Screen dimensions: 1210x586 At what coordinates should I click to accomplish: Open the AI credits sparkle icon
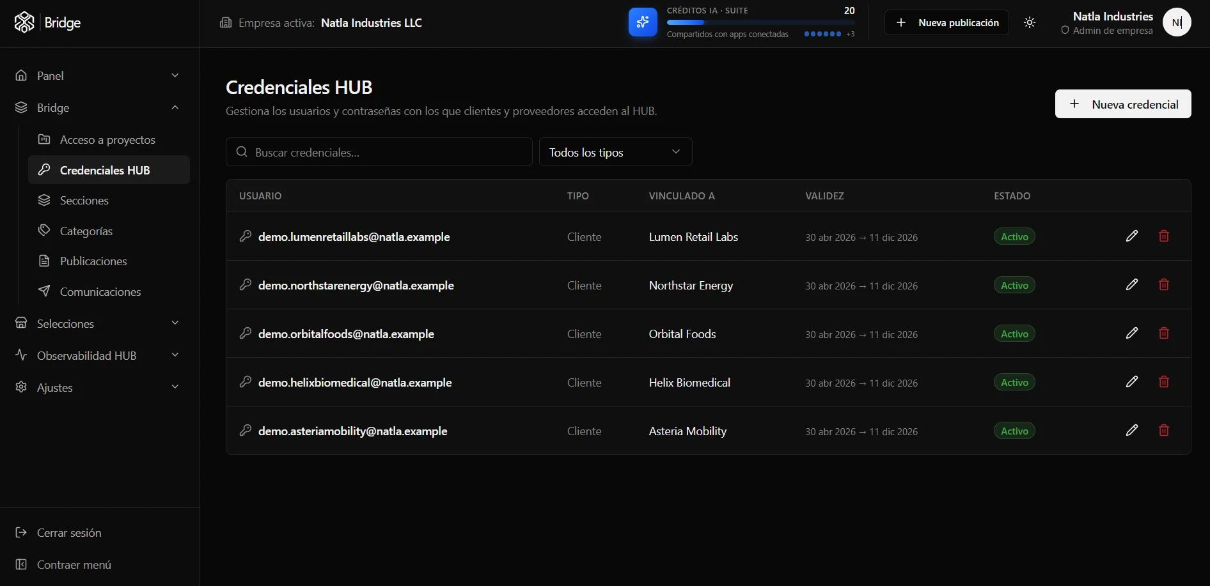point(643,22)
